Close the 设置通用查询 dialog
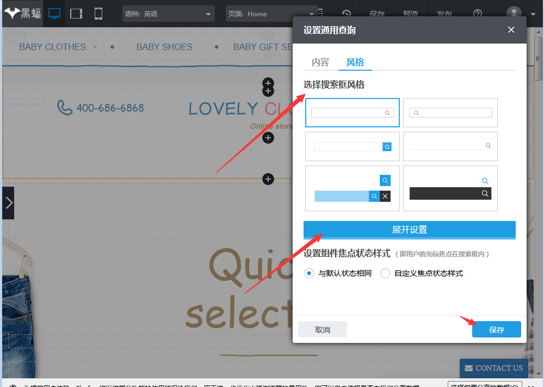 511,30
